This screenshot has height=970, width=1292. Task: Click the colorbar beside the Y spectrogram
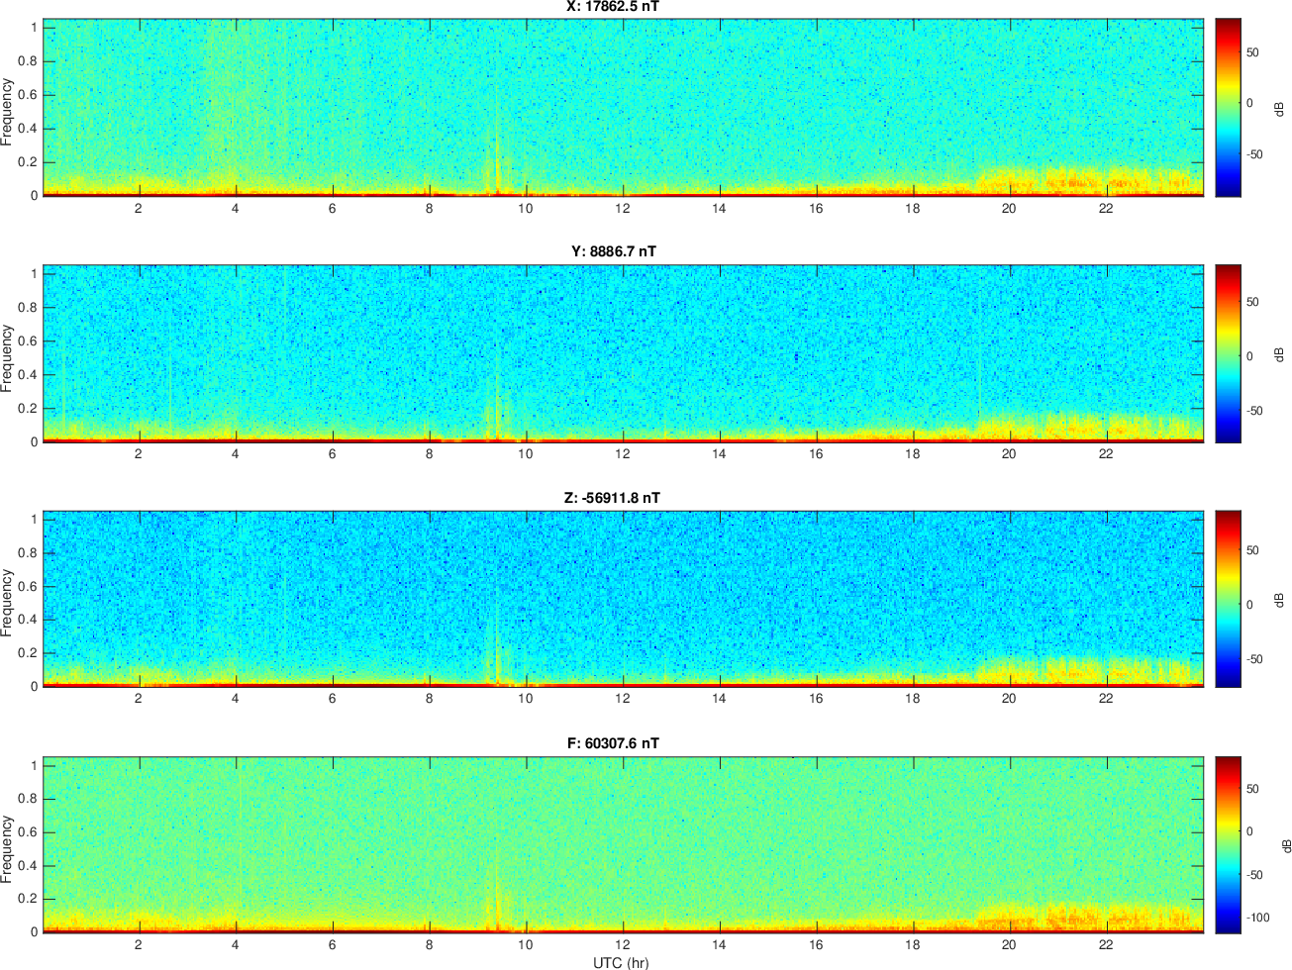tap(1228, 353)
